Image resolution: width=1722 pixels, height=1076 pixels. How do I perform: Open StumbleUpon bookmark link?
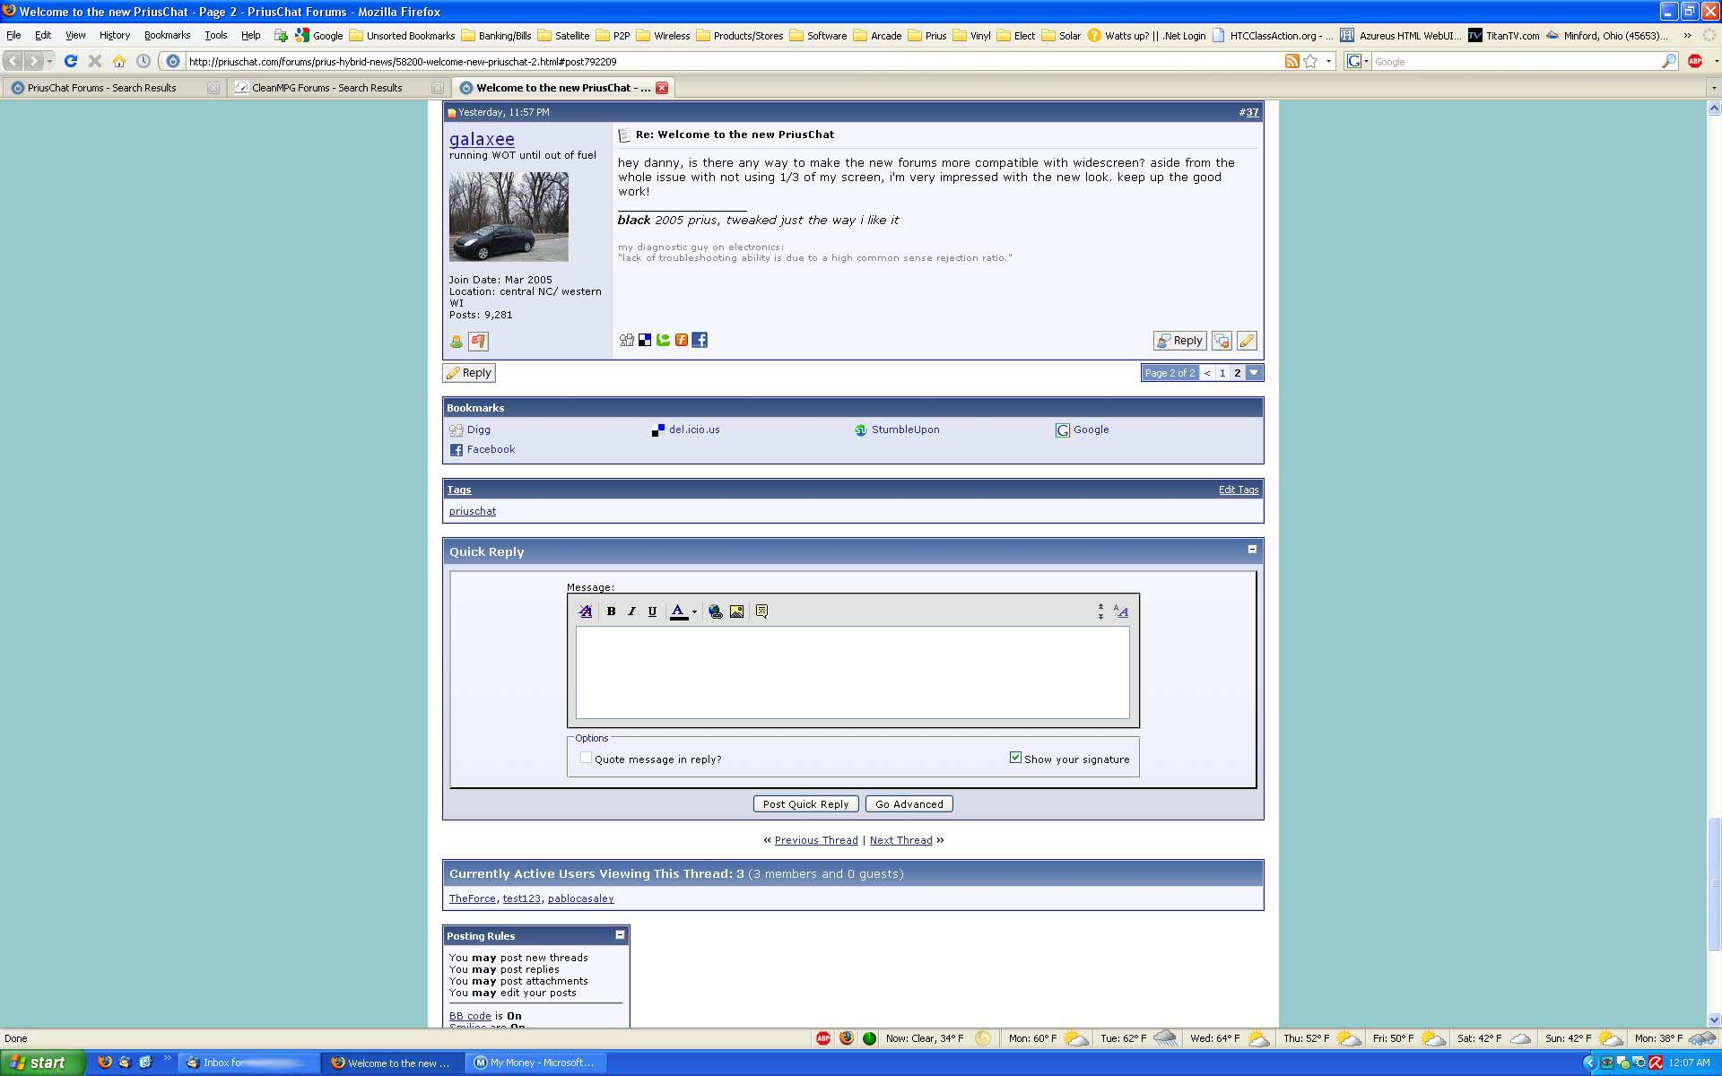pyautogui.click(x=905, y=430)
